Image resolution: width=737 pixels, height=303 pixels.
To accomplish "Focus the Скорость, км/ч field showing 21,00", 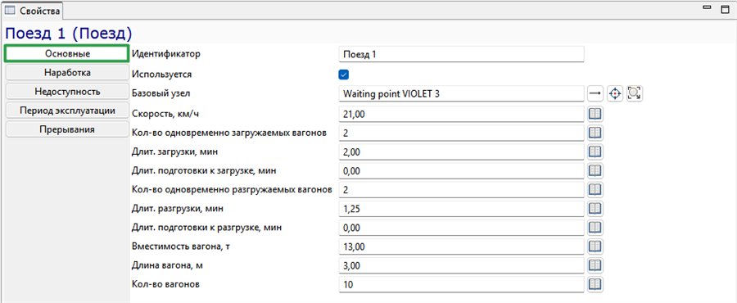I will [x=461, y=114].
